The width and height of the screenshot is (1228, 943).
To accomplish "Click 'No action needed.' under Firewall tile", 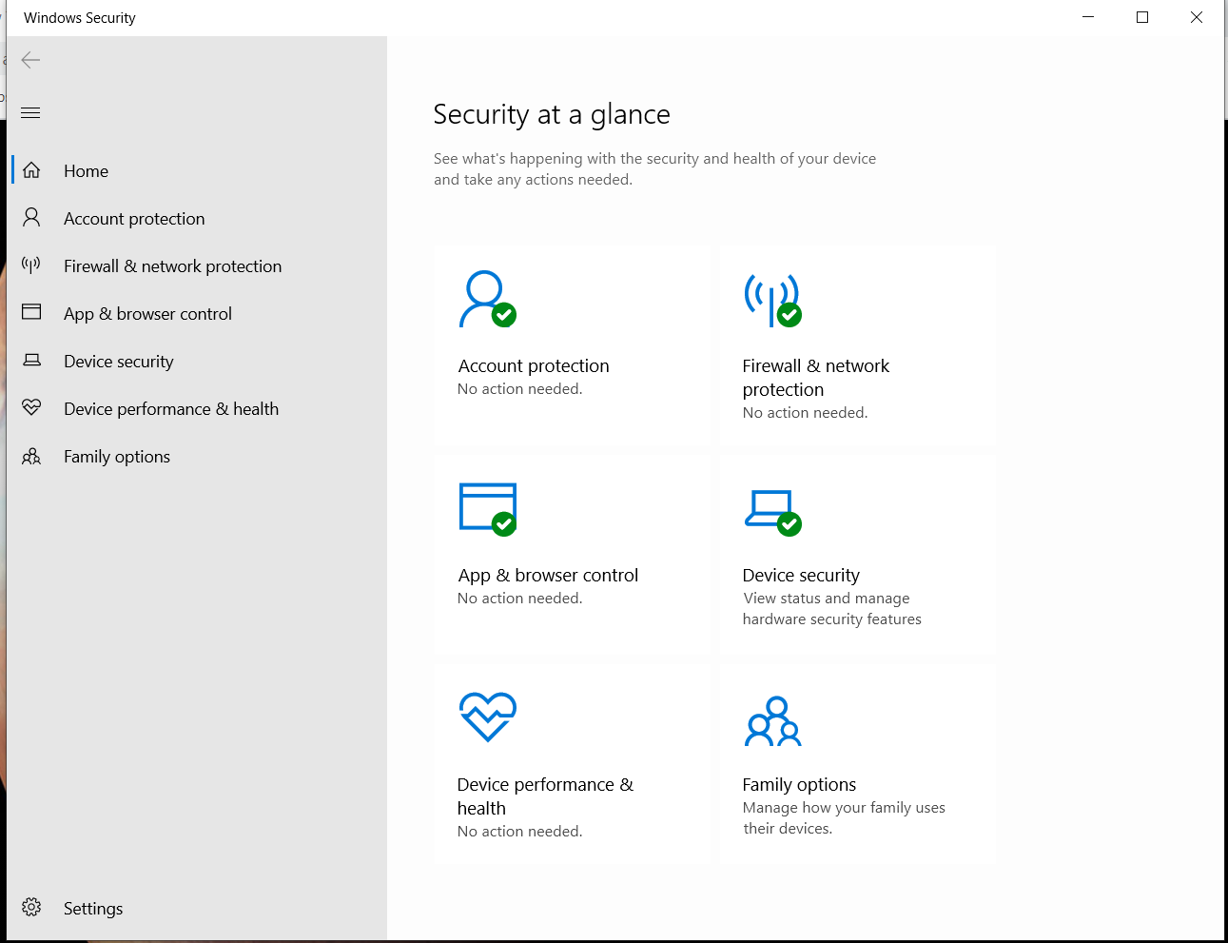I will 805,413.
